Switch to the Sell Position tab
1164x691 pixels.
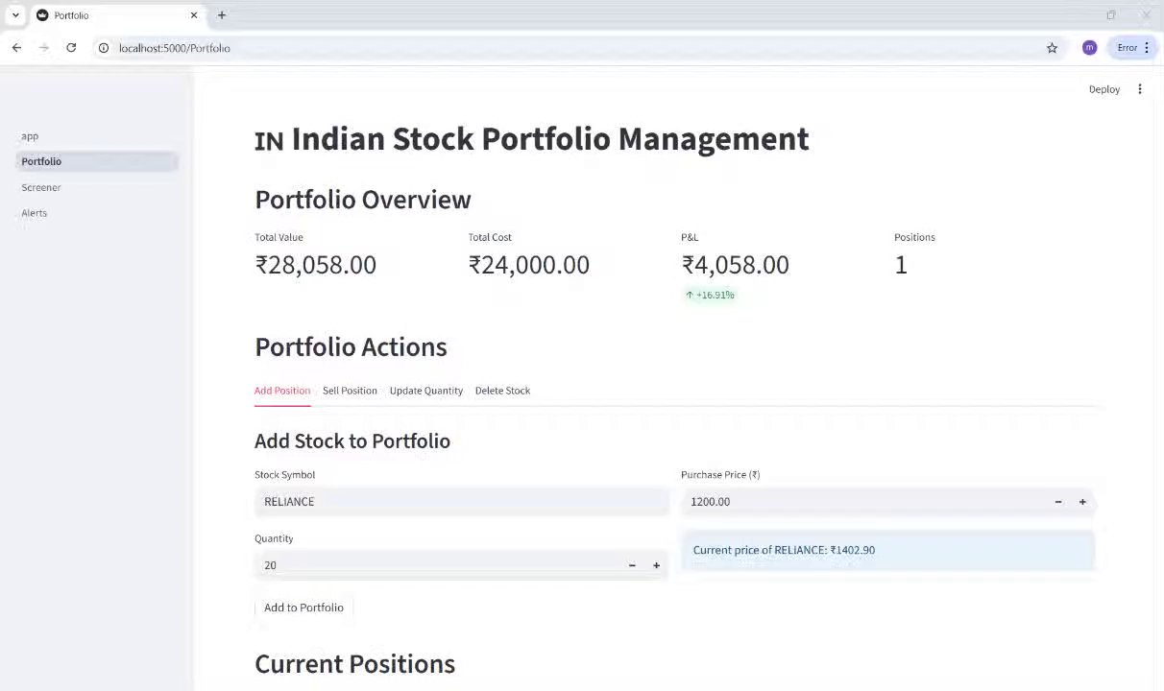[x=350, y=391]
